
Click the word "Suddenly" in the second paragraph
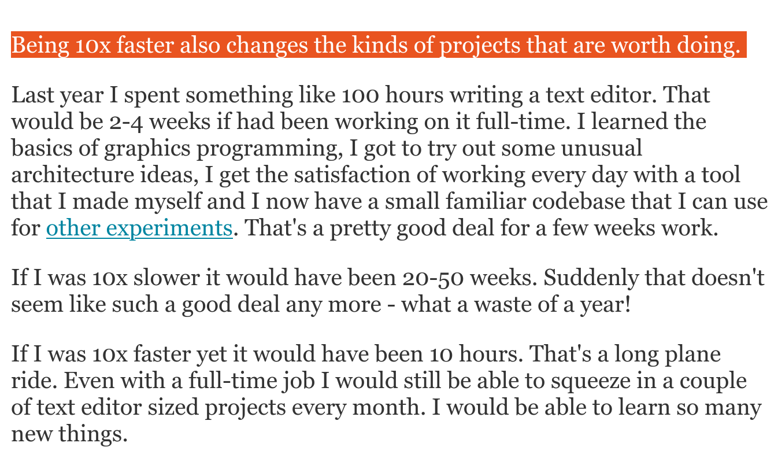[x=591, y=278]
